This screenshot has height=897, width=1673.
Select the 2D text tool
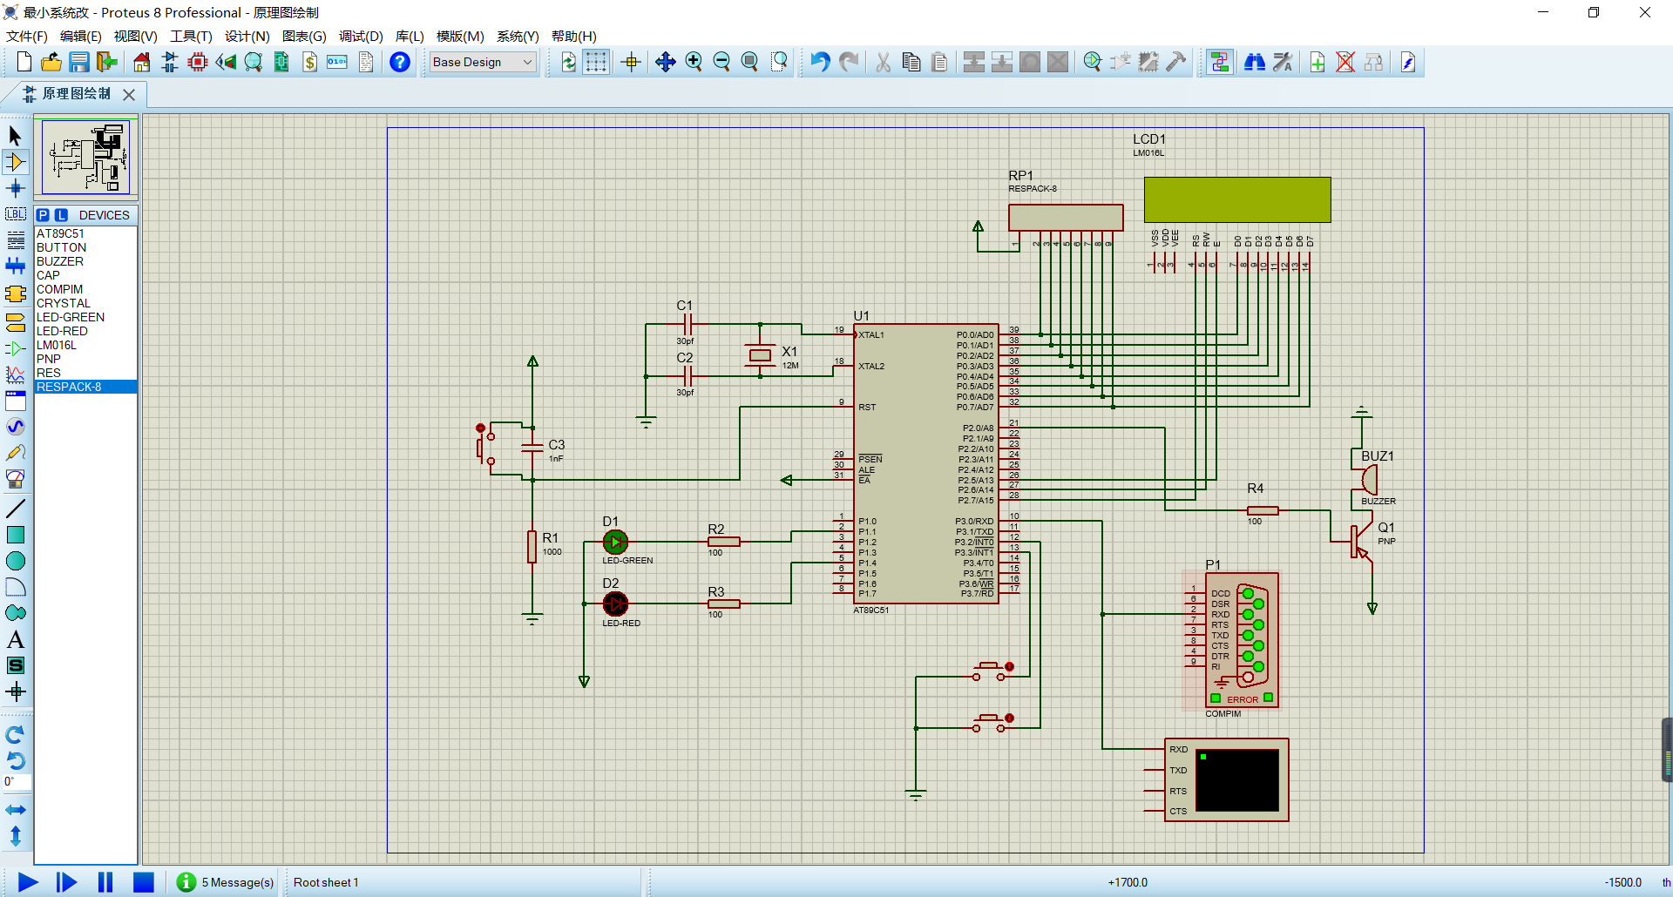coord(15,639)
